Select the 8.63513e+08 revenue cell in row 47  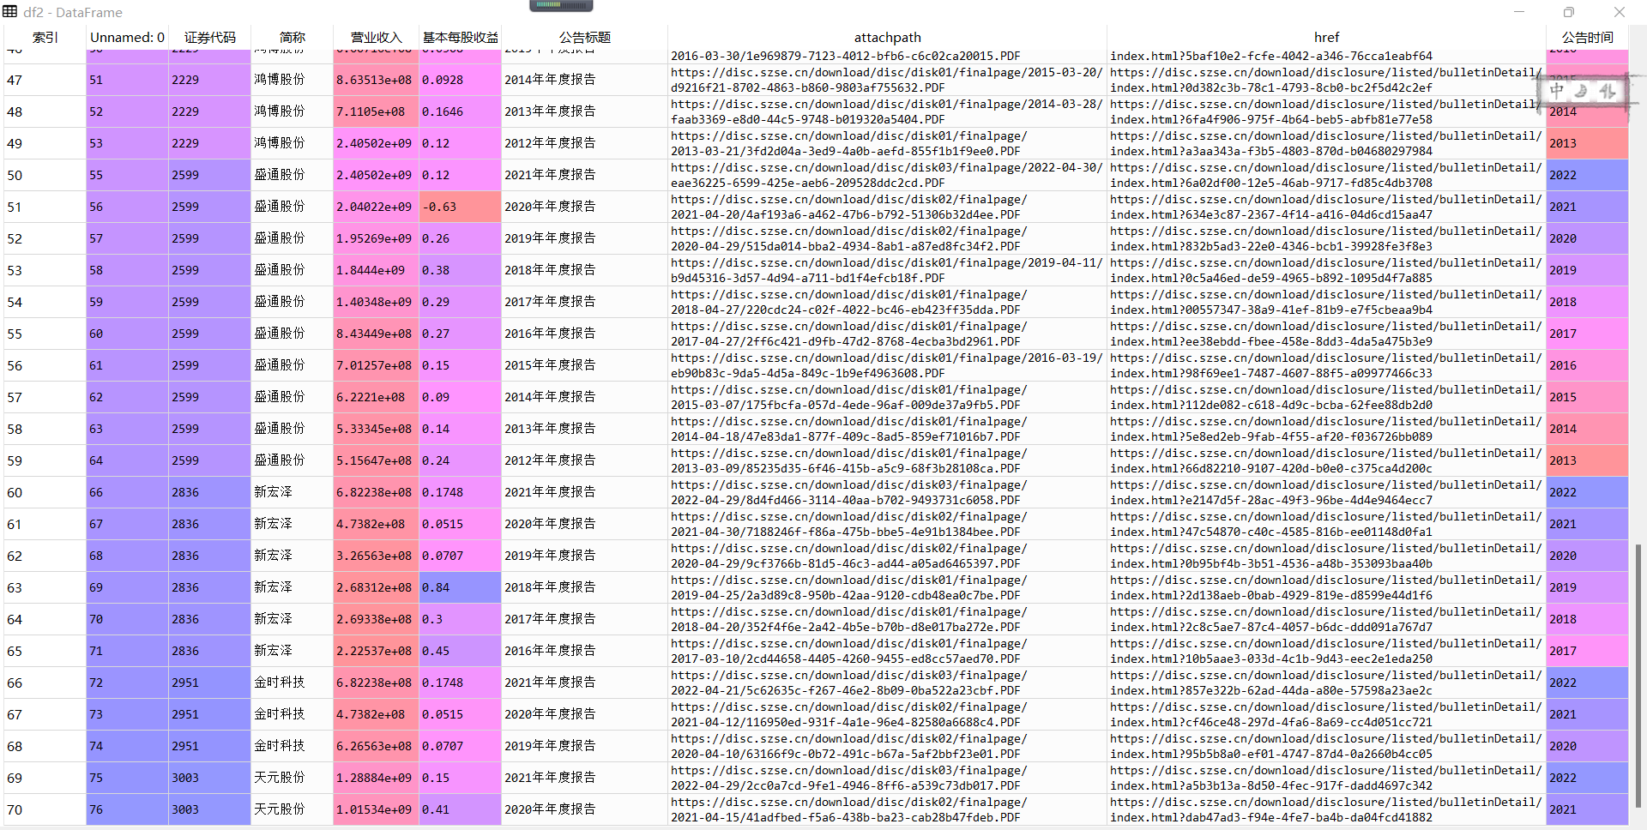376,80
